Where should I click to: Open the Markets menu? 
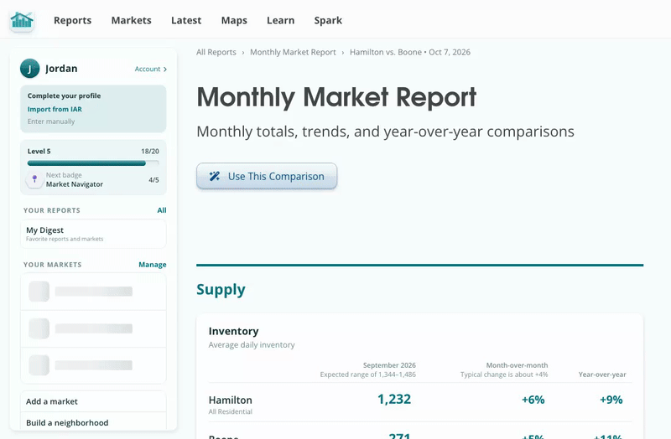(x=131, y=20)
